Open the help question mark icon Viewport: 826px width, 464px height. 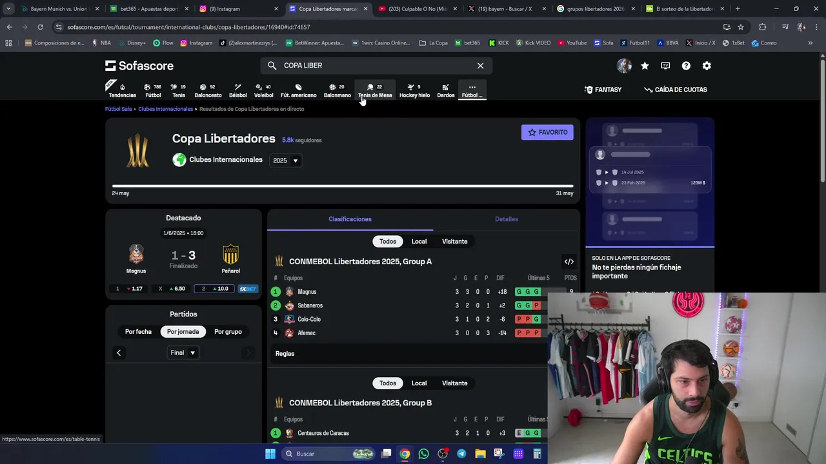686,66
